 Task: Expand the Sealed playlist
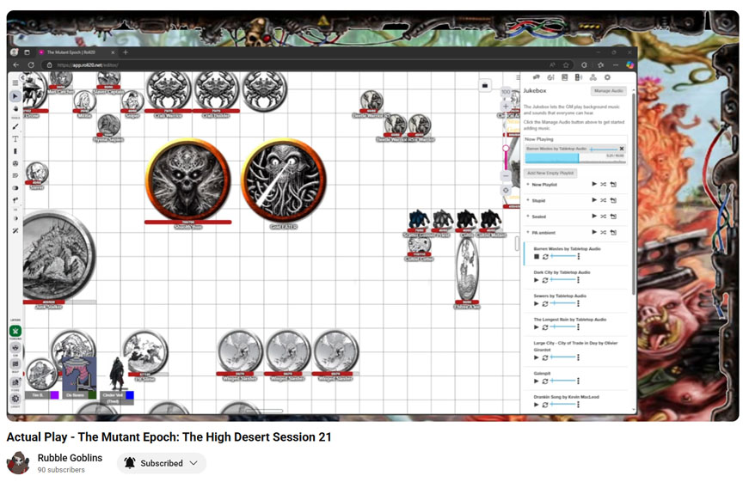point(528,217)
